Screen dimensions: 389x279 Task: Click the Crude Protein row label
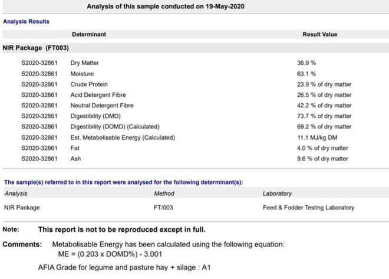pos(88,84)
